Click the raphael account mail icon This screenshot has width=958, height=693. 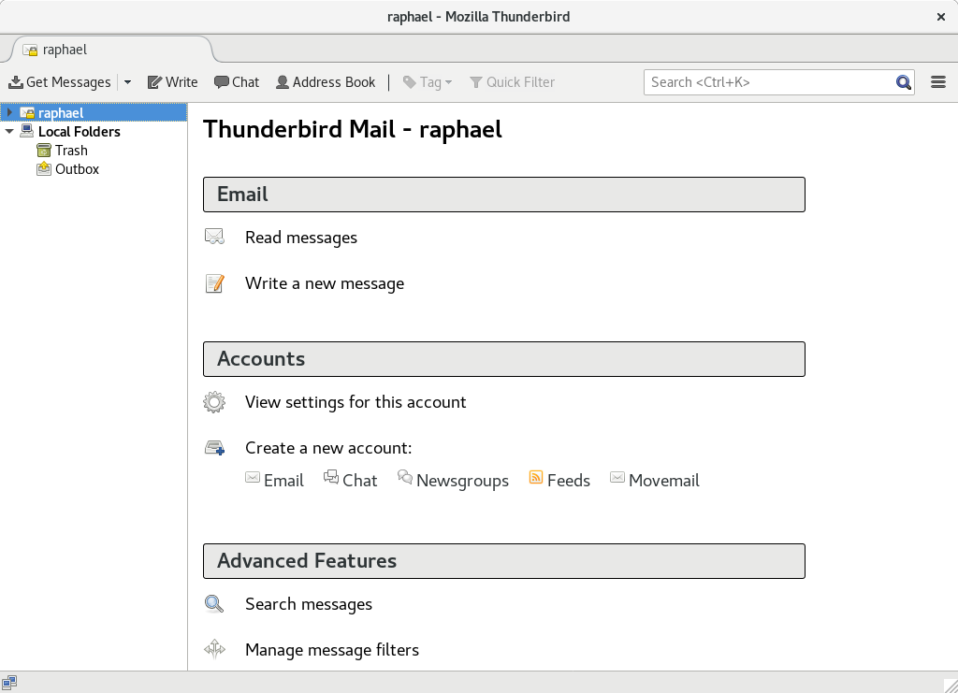click(x=27, y=112)
